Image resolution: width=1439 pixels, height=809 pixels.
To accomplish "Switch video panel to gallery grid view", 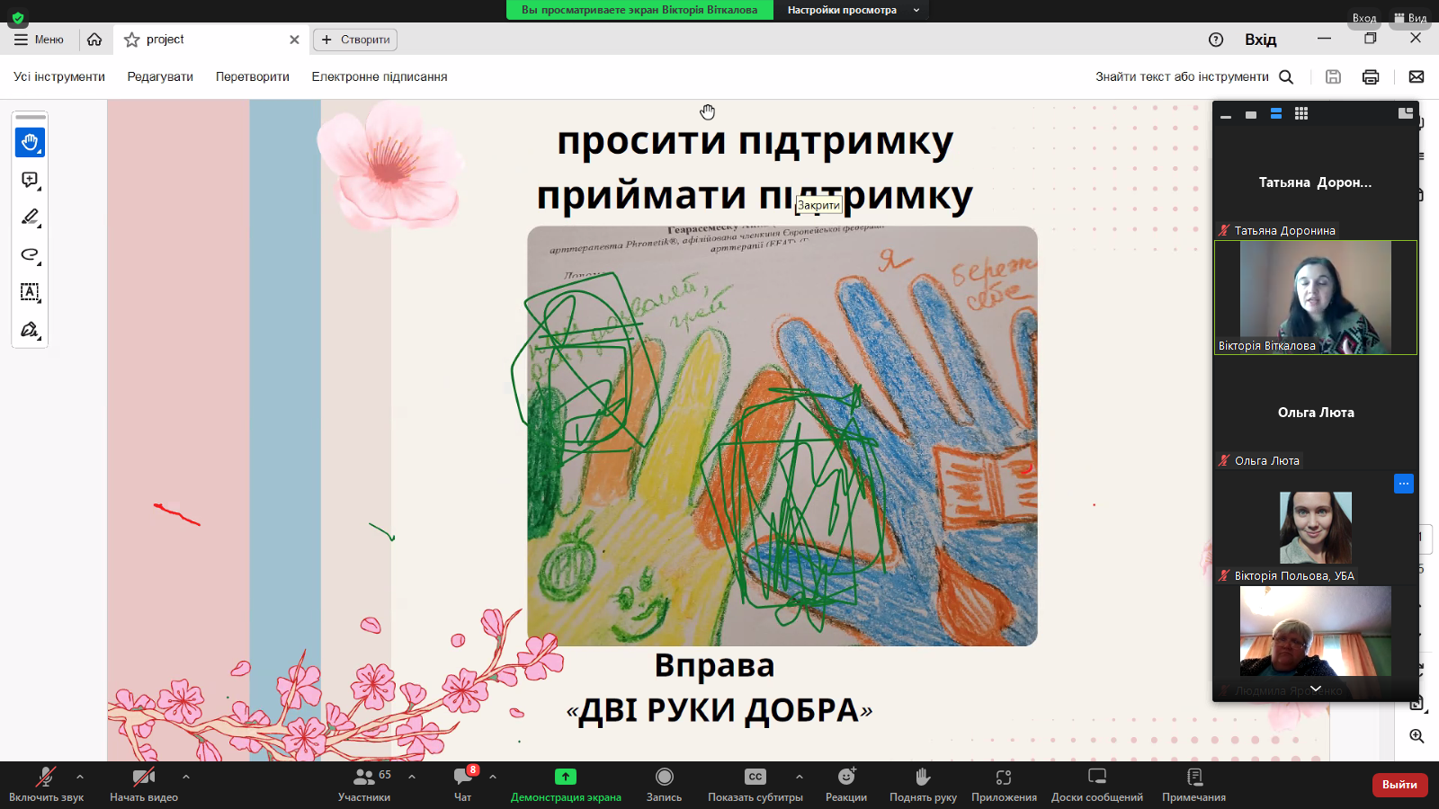I will (1301, 113).
